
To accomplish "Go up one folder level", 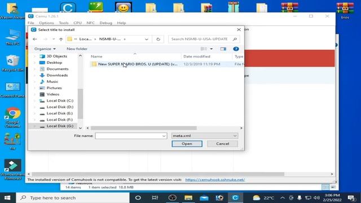I will coord(61,39).
